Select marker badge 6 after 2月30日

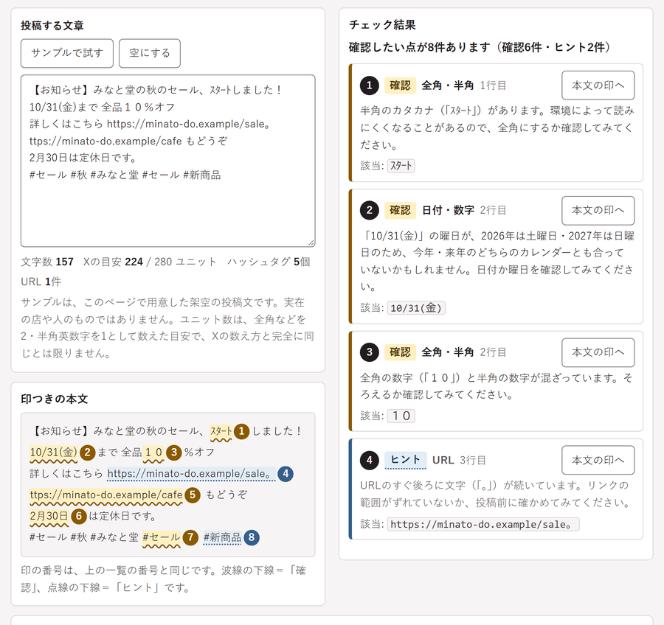[x=79, y=516]
